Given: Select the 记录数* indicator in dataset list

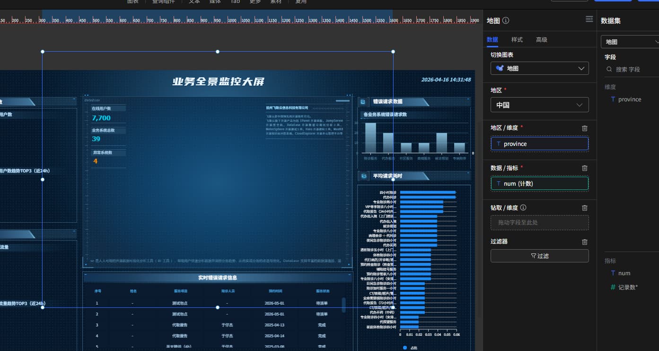Looking at the screenshot, I should tap(627, 287).
